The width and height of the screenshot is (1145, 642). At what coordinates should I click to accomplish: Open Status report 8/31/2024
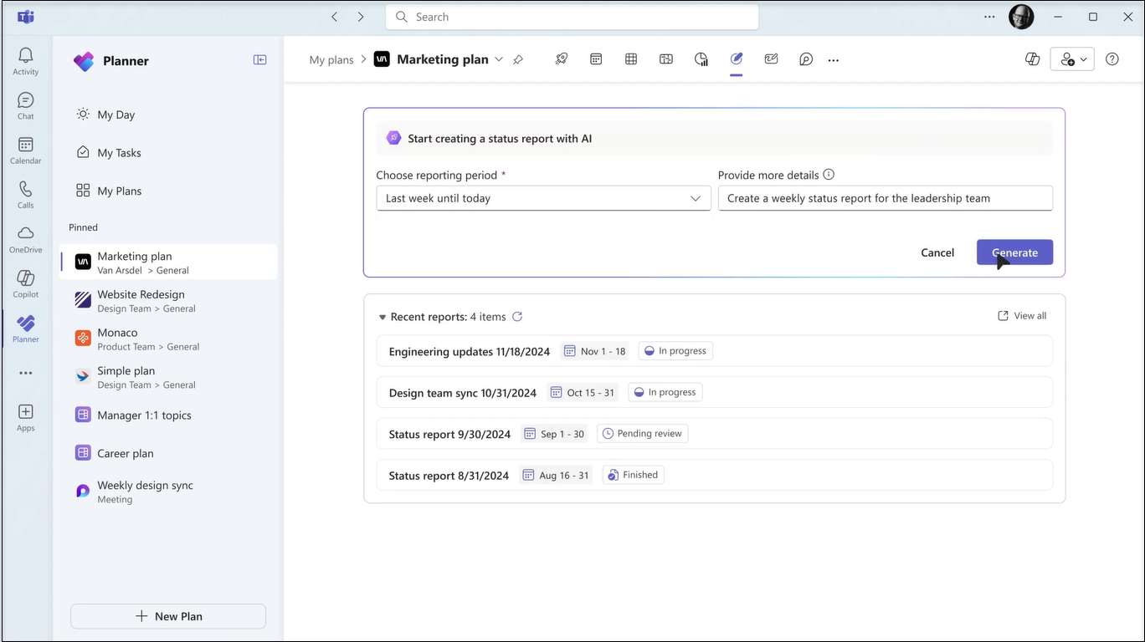pos(714,475)
